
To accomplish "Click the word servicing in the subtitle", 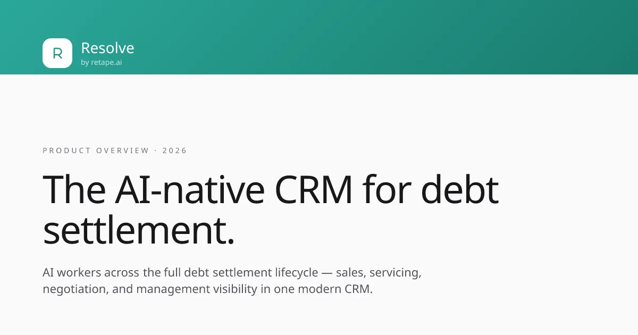I will click(x=395, y=273).
